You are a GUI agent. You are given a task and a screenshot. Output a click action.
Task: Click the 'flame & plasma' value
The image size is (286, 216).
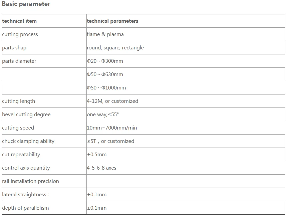[x=105, y=34]
